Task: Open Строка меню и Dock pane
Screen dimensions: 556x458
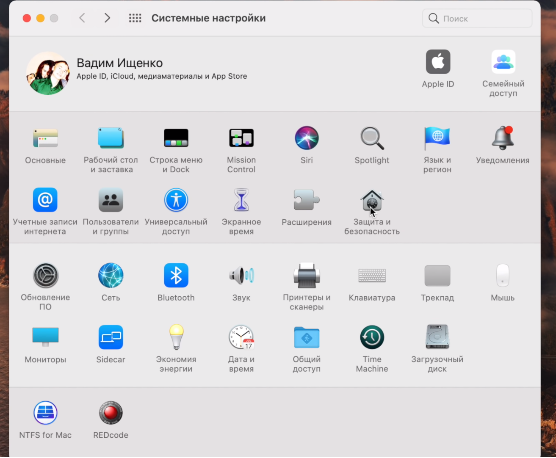Action: coord(176,138)
